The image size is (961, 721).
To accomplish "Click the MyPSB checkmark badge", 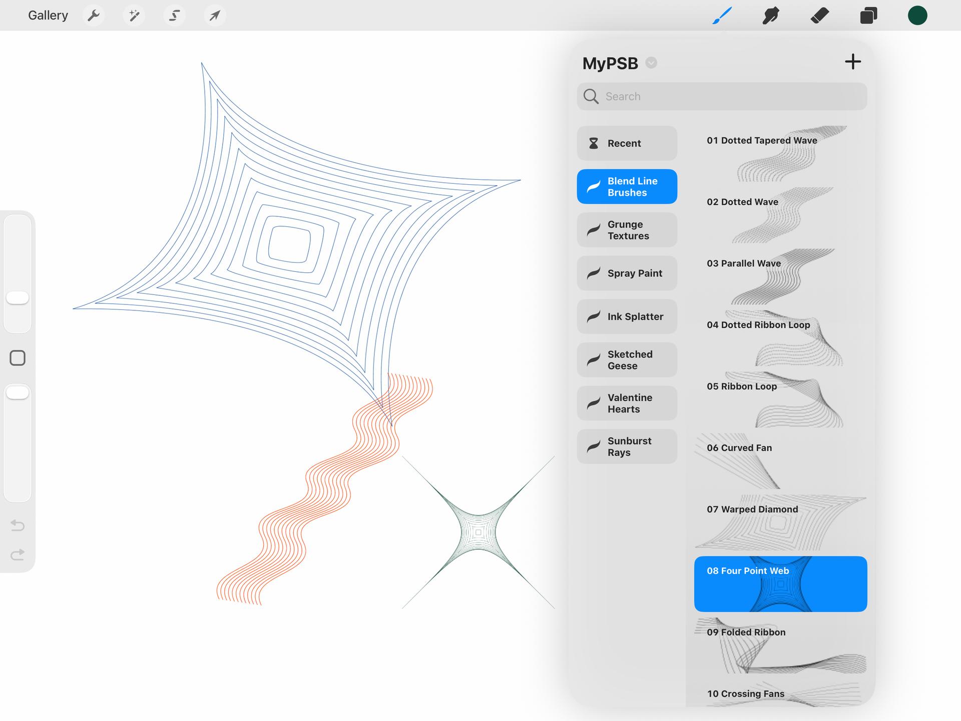I will coord(651,63).
